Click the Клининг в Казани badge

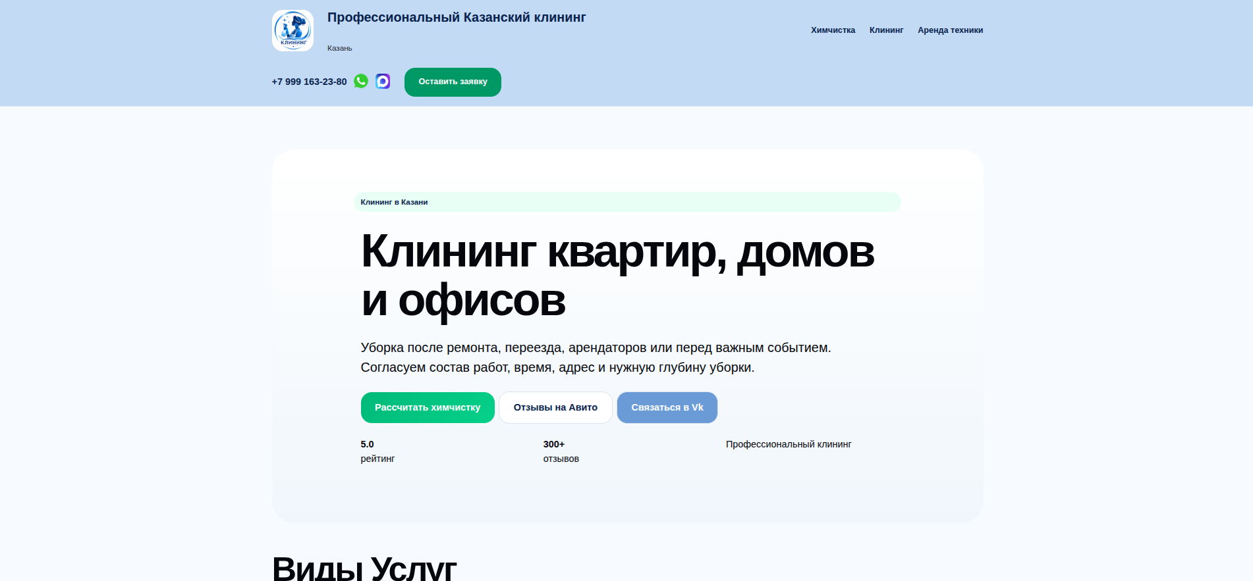[627, 202]
